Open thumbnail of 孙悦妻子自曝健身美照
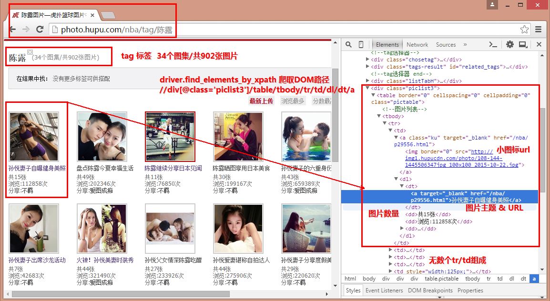Screen dimensions: 550x301 tap(34, 137)
